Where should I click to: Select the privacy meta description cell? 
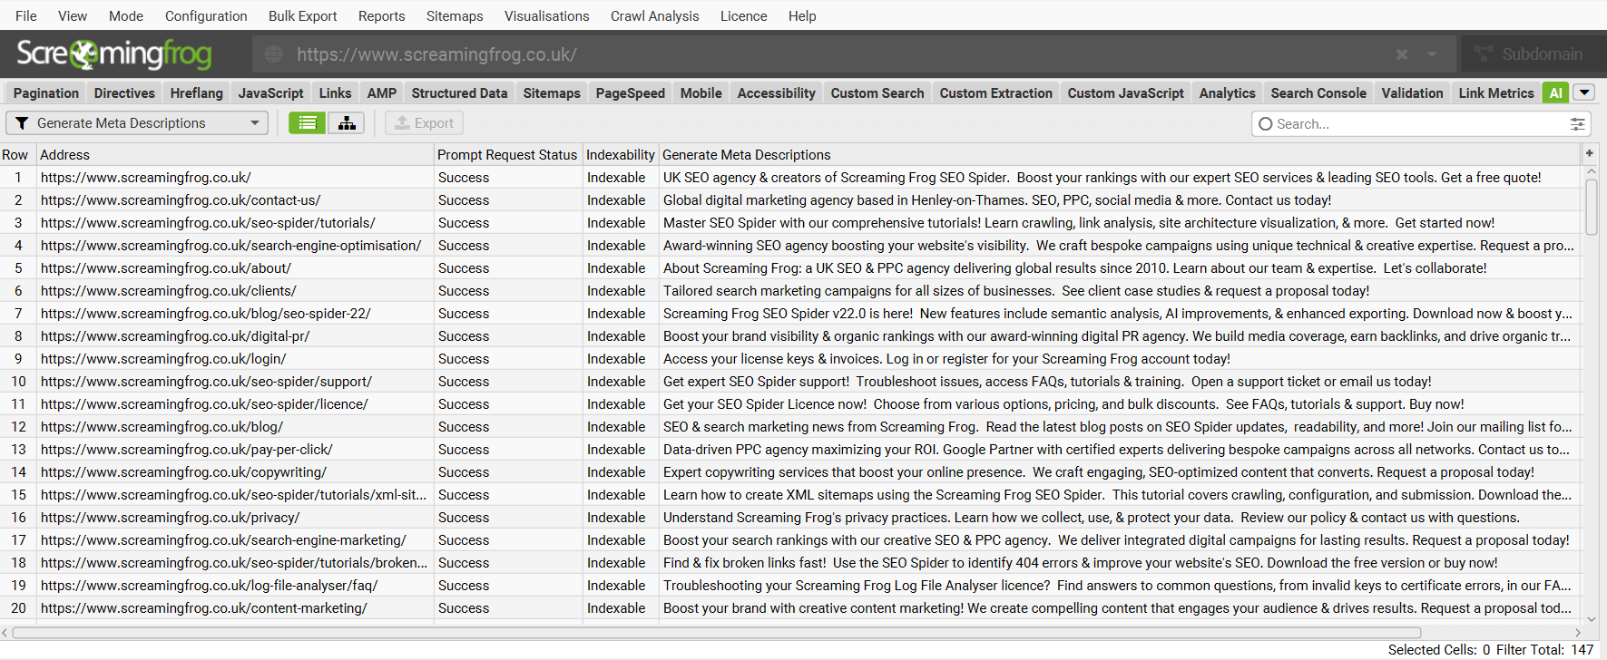tap(1120, 518)
